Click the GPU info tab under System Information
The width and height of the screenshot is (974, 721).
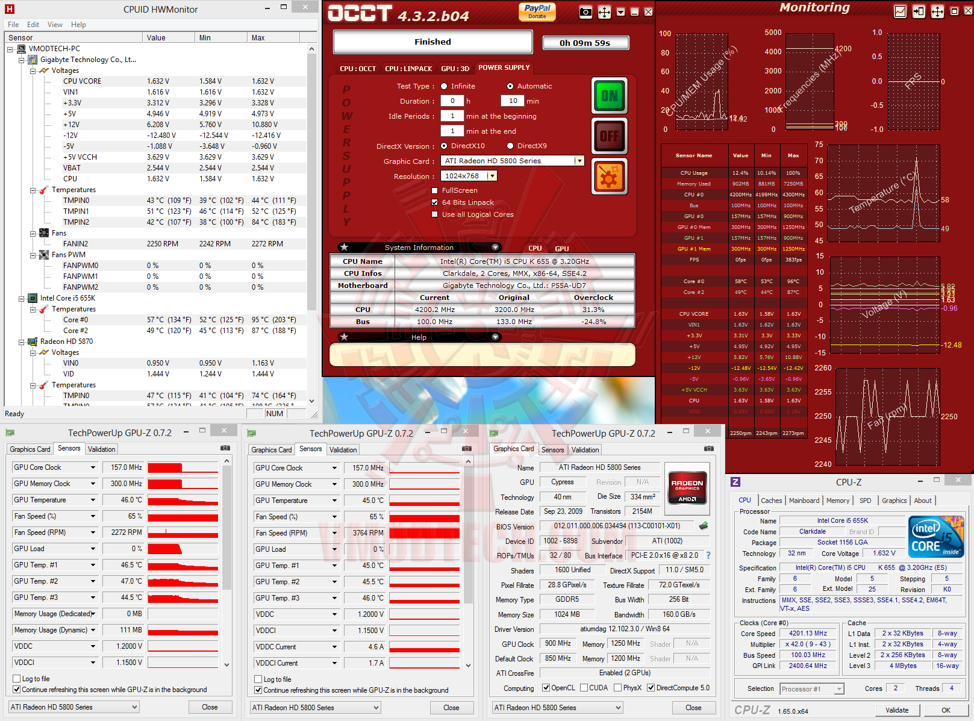561,248
